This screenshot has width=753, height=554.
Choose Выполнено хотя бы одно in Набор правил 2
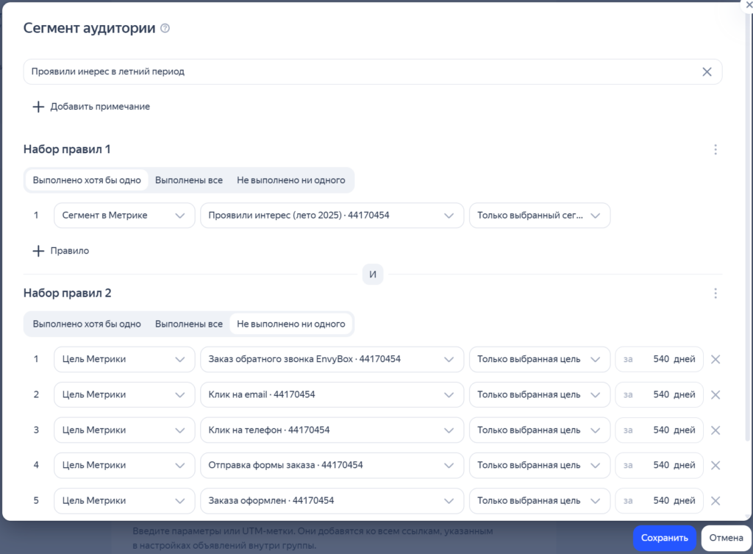pos(87,324)
